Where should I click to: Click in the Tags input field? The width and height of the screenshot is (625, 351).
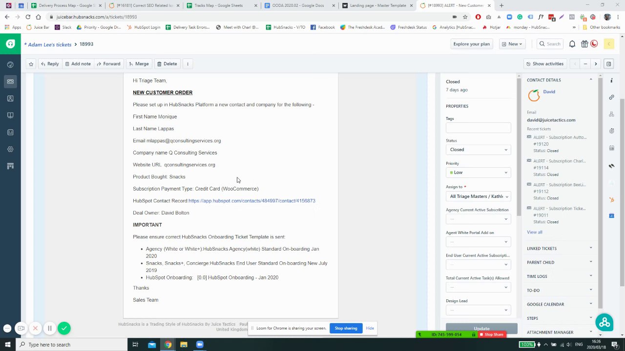[x=478, y=128]
